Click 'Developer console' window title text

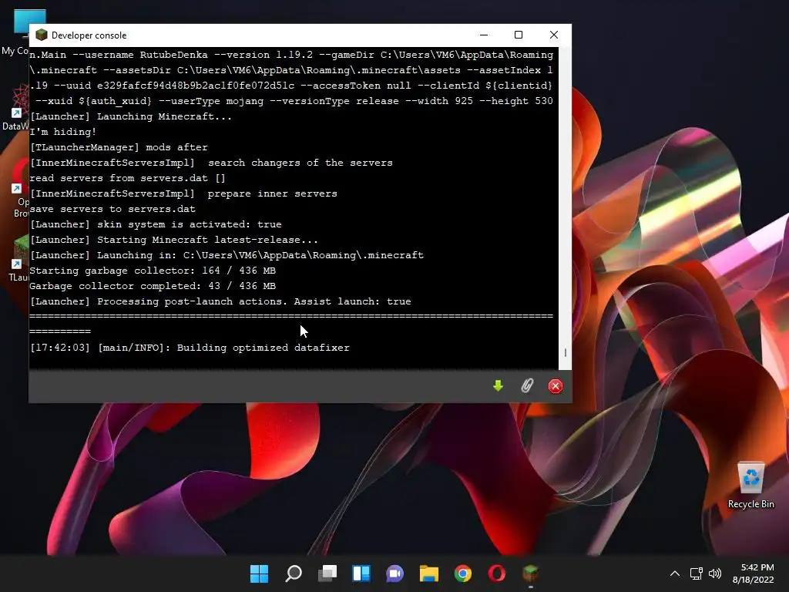pos(89,35)
